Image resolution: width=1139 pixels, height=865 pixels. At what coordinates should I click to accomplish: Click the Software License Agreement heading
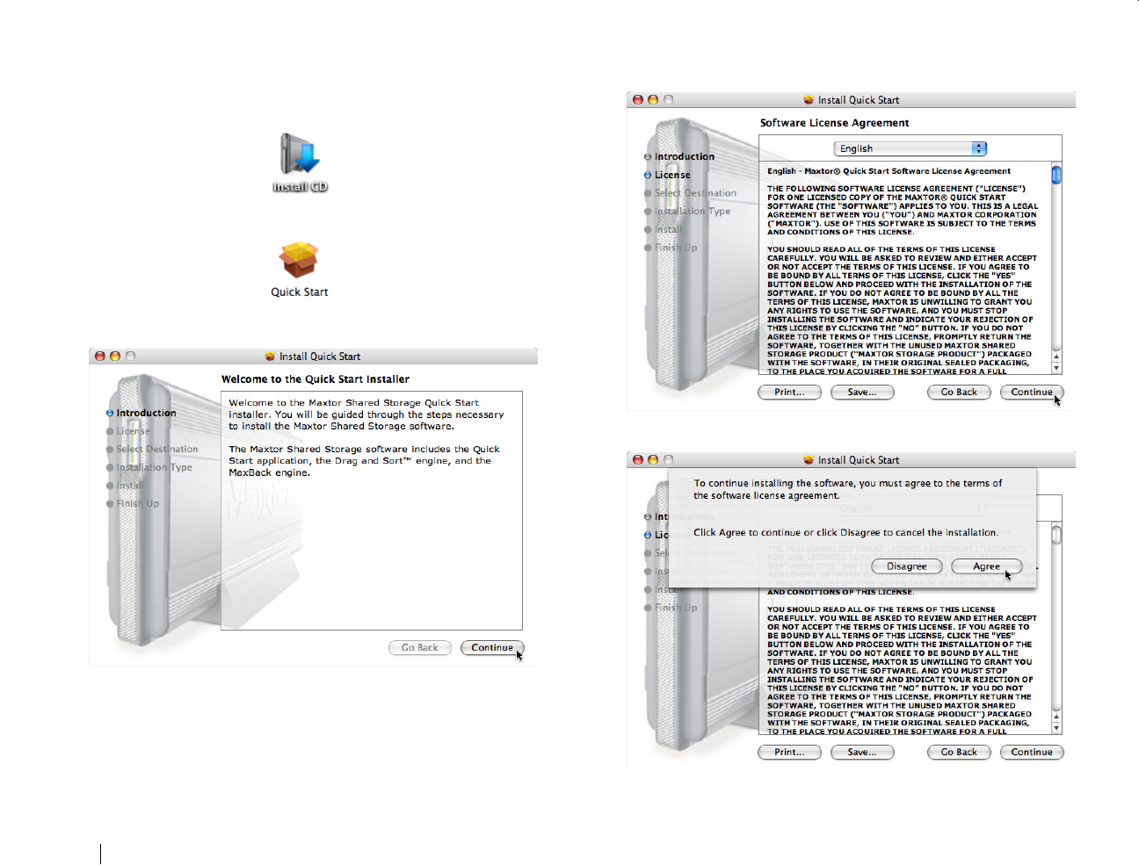tap(834, 123)
